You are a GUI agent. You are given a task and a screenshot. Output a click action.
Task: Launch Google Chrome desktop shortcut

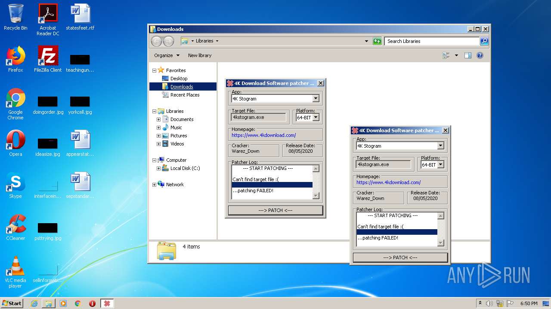[15, 104]
